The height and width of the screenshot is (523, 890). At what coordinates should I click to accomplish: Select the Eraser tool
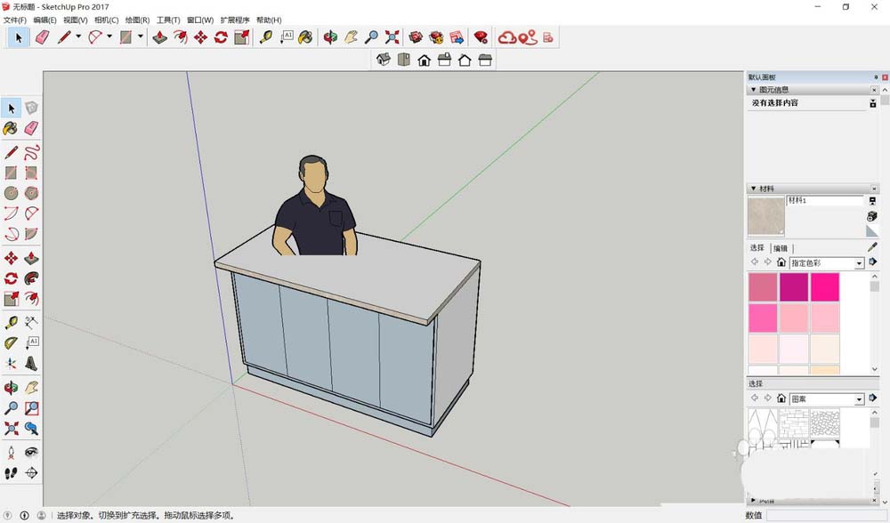coord(32,127)
